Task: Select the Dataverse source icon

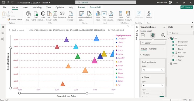Action: (62, 15)
